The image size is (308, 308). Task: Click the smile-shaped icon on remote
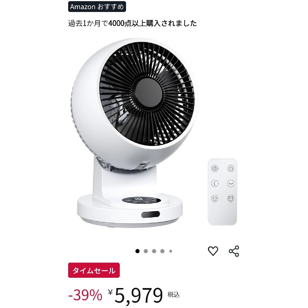pos(231,183)
